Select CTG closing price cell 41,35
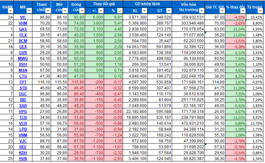 (76, 76)
